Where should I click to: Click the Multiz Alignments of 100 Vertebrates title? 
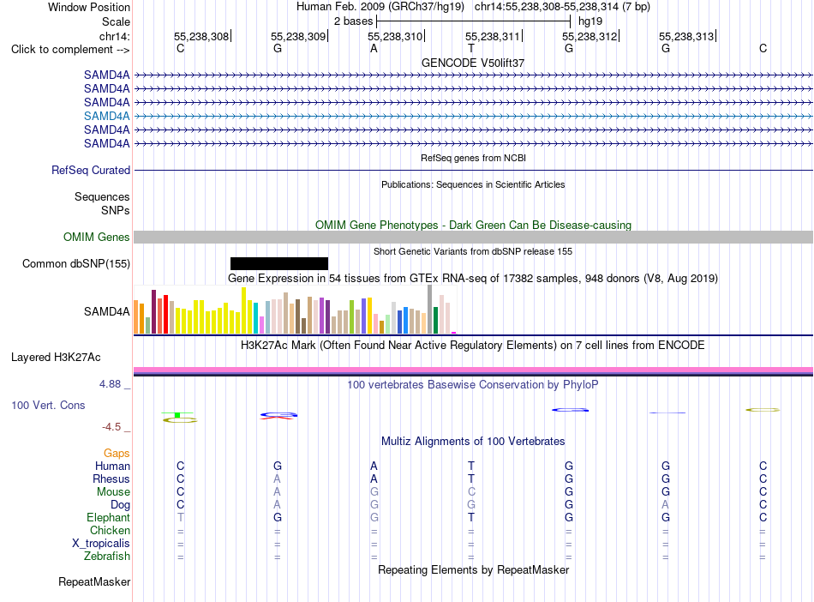tap(473, 442)
